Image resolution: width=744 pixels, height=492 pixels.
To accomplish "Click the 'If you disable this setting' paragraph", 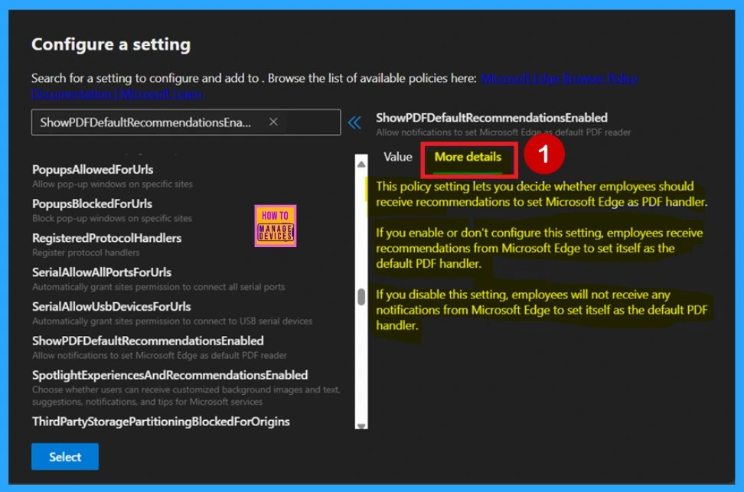I will pyautogui.click(x=541, y=310).
